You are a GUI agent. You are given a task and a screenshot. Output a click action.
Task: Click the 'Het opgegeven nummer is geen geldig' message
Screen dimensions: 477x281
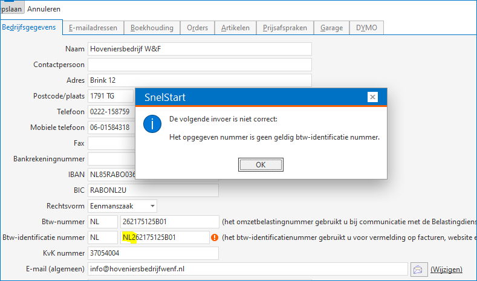(274, 137)
